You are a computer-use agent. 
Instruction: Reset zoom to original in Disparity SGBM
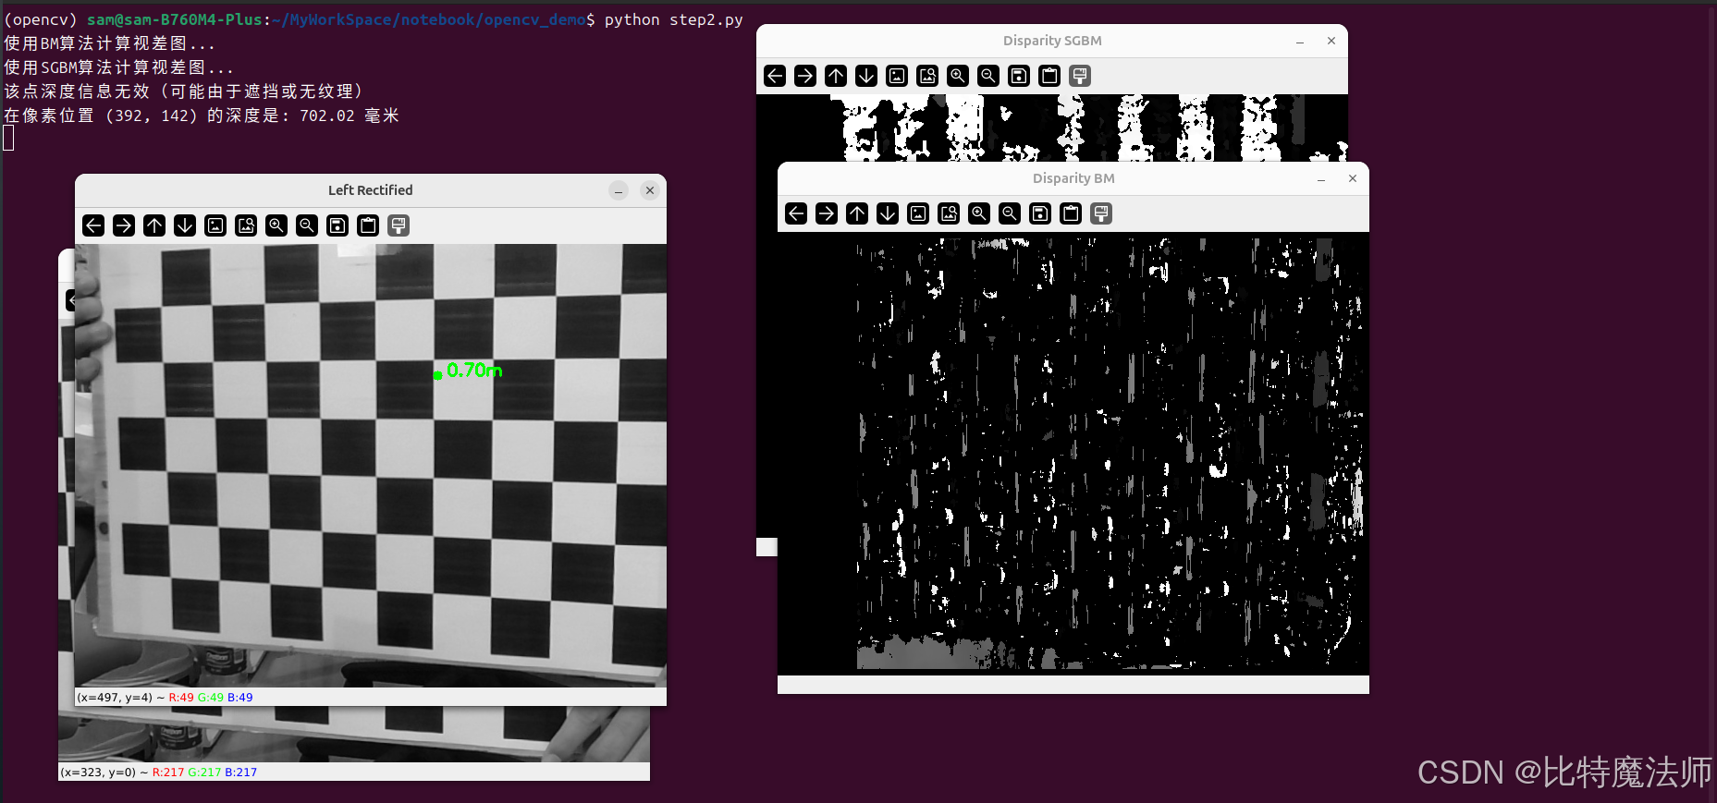(x=897, y=76)
